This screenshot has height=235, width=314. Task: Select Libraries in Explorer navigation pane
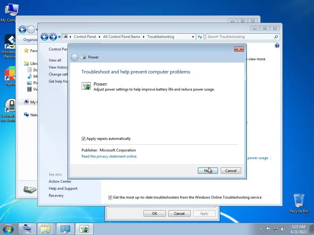pyautogui.click(x=31, y=64)
